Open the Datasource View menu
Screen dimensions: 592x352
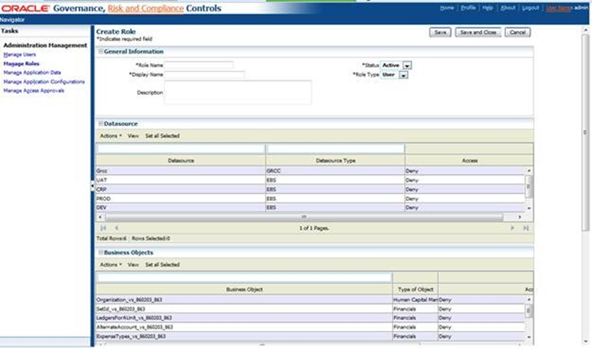(133, 136)
